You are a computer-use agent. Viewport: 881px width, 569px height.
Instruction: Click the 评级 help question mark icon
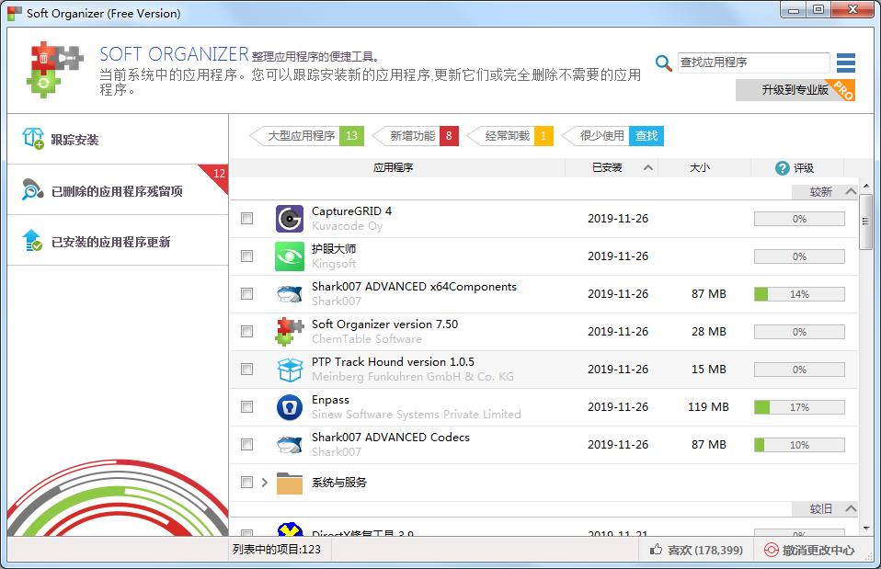point(783,168)
